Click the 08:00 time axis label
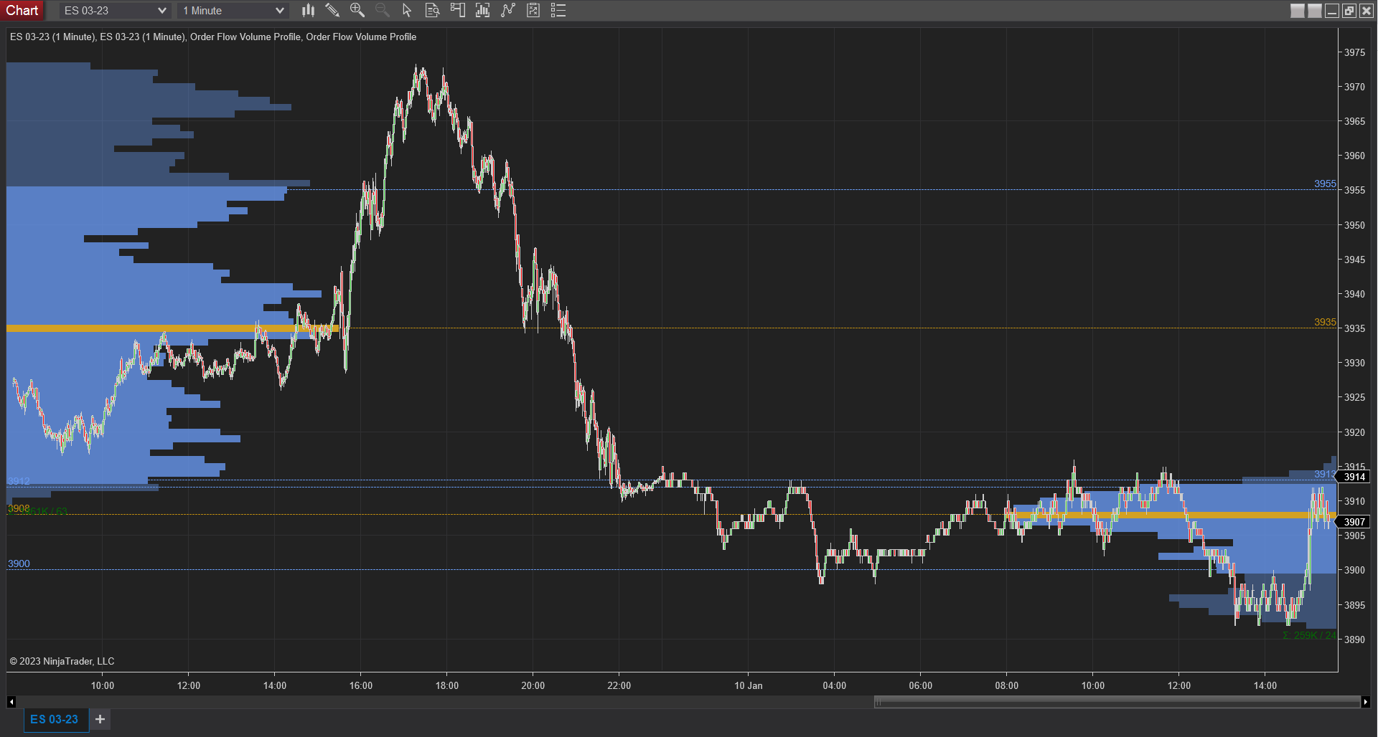The height and width of the screenshot is (737, 1378). point(1007,685)
